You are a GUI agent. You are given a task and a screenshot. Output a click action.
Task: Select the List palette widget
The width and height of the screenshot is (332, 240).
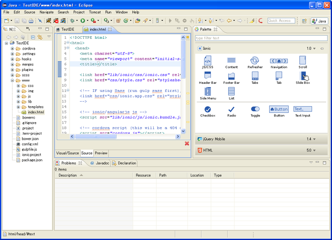pos(231,93)
